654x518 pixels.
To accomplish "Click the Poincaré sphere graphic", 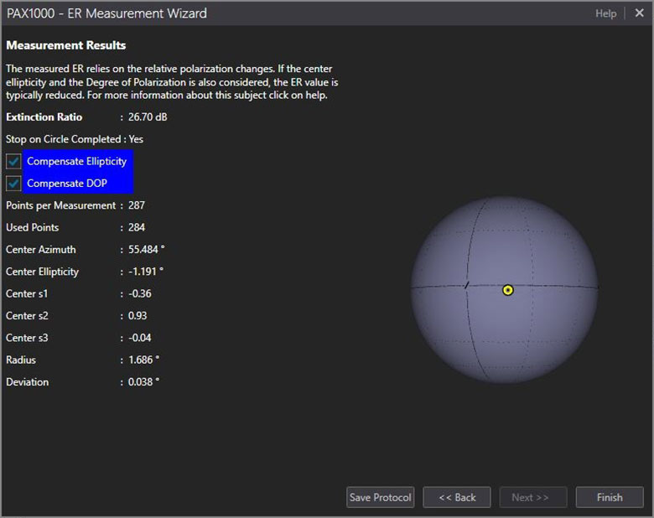I will [x=505, y=290].
